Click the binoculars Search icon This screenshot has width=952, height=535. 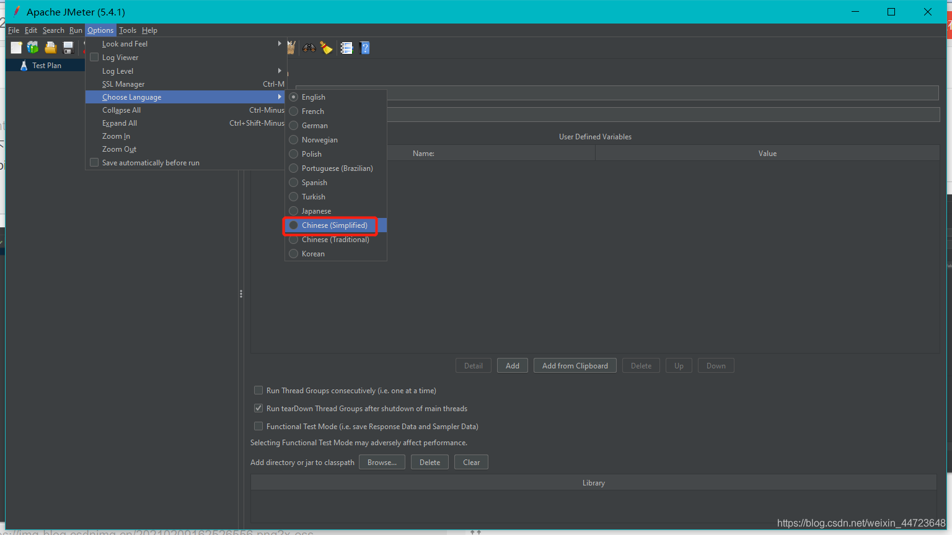tap(309, 48)
